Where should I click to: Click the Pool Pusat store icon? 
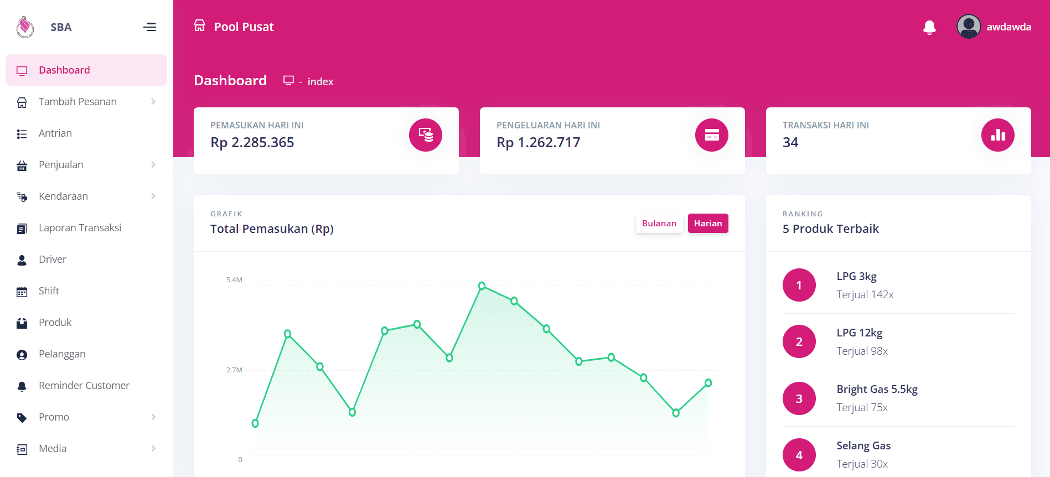[x=200, y=25]
